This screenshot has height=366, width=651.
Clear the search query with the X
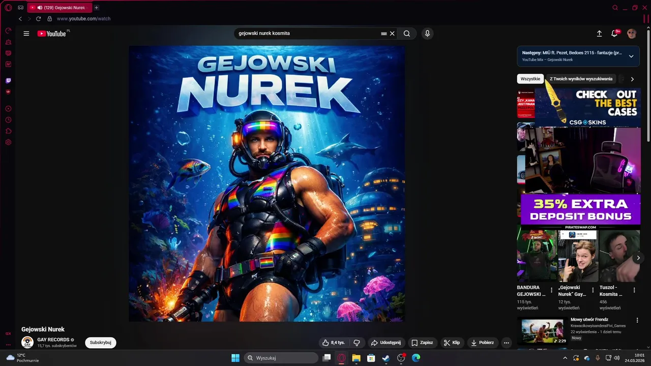(392, 34)
